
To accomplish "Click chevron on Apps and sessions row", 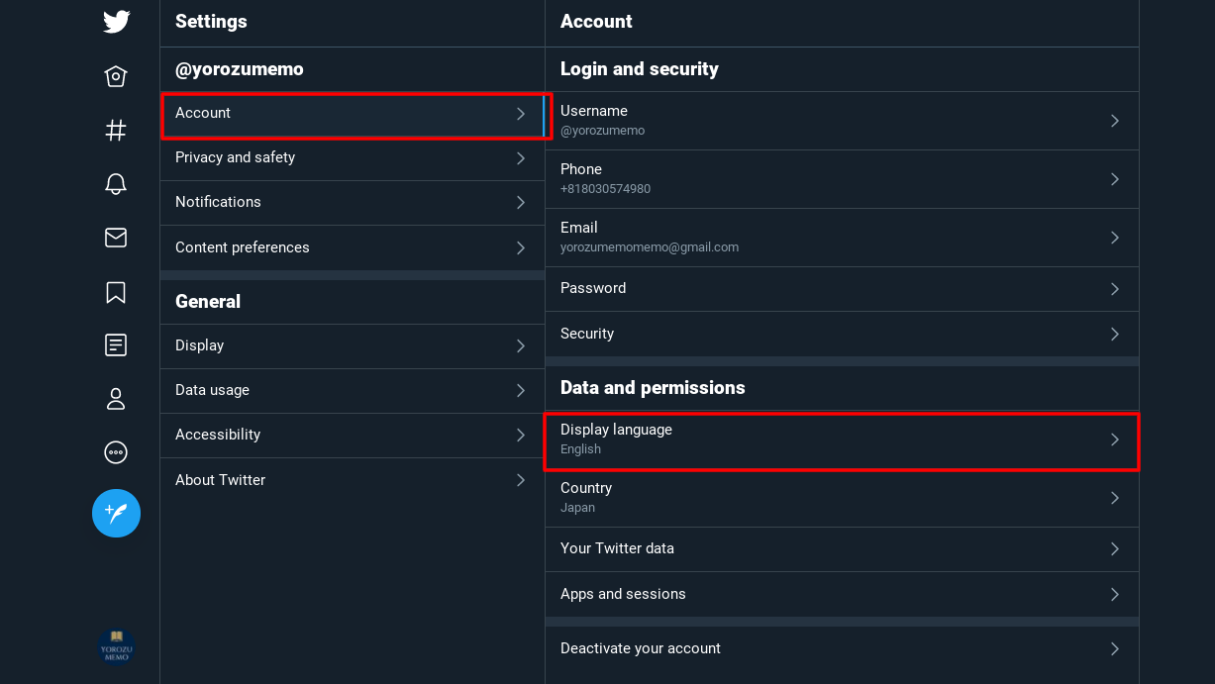I will (x=1115, y=595).
